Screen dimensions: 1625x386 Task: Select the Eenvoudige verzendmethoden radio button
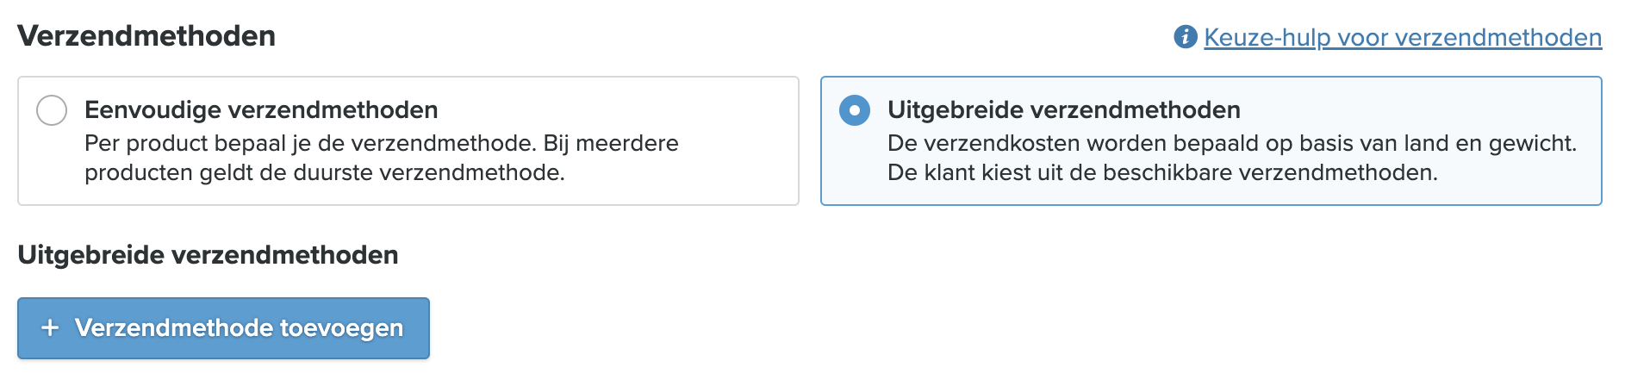click(x=52, y=110)
